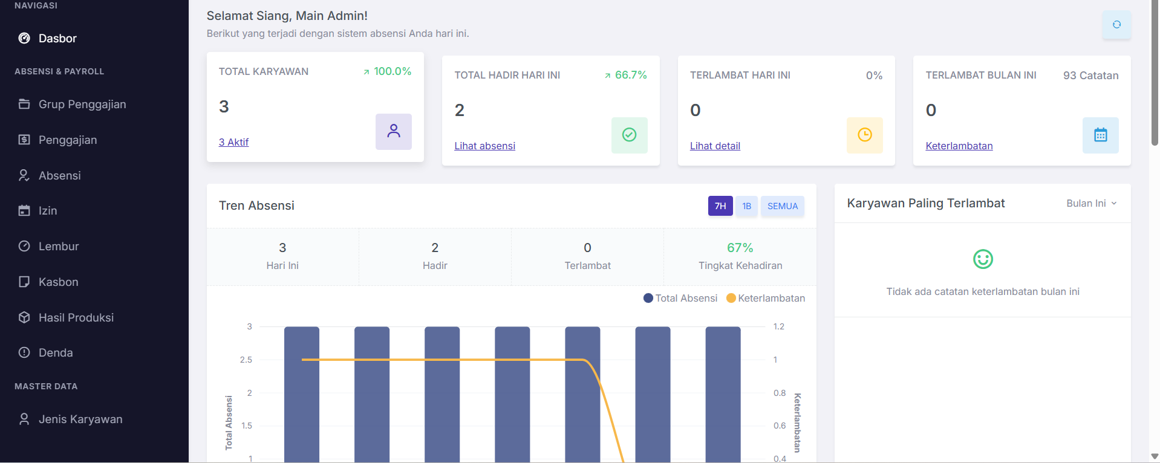The height and width of the screenshot is (463, 1160).
Task: Click the page vertical scrollbar thumb
Action: (x=1155, y=73)
